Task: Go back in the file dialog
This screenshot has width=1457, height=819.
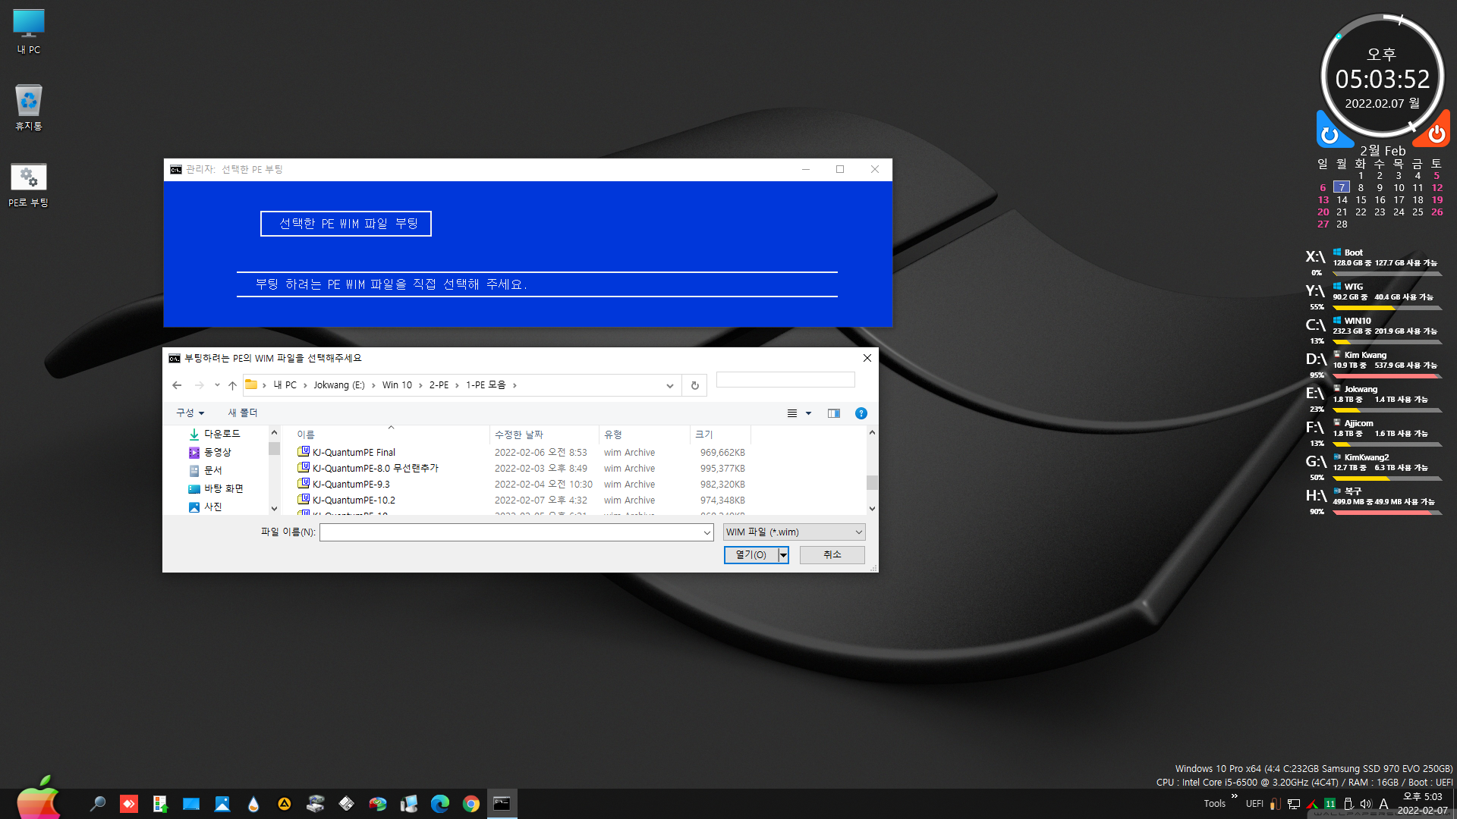Action: (177, 385)
